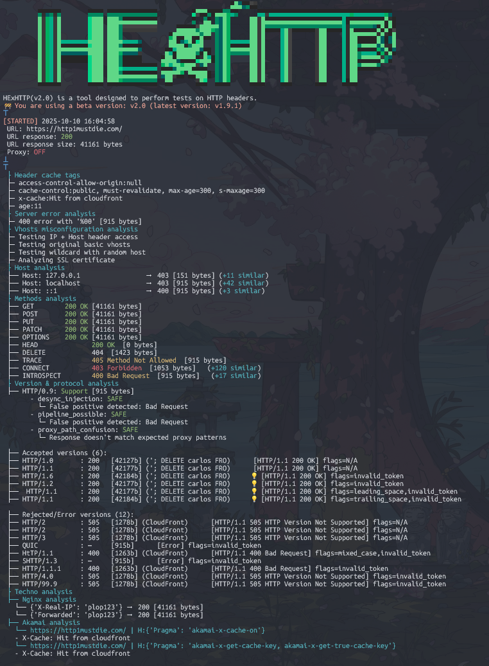The width and height of the screenshot is (489, 666).
Task: Click 'Analyzing SSL certificate'
Action: pyautogui.click(x=67, y=260)
